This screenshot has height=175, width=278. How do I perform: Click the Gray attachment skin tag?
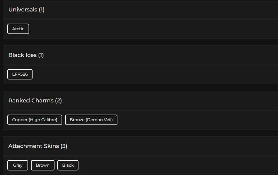(18, 165)
